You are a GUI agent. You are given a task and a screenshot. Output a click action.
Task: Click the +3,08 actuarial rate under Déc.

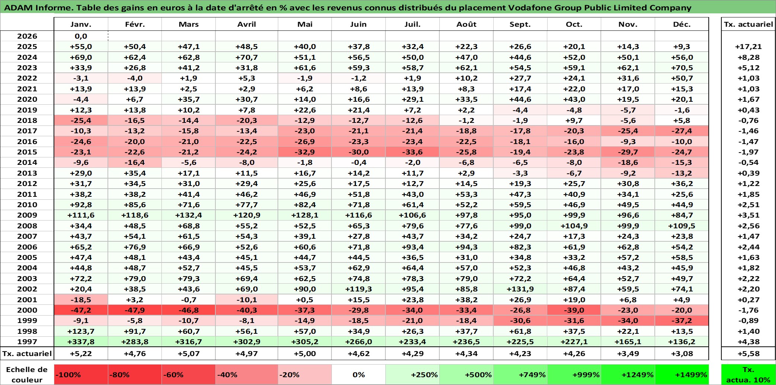tap(682, 353)
